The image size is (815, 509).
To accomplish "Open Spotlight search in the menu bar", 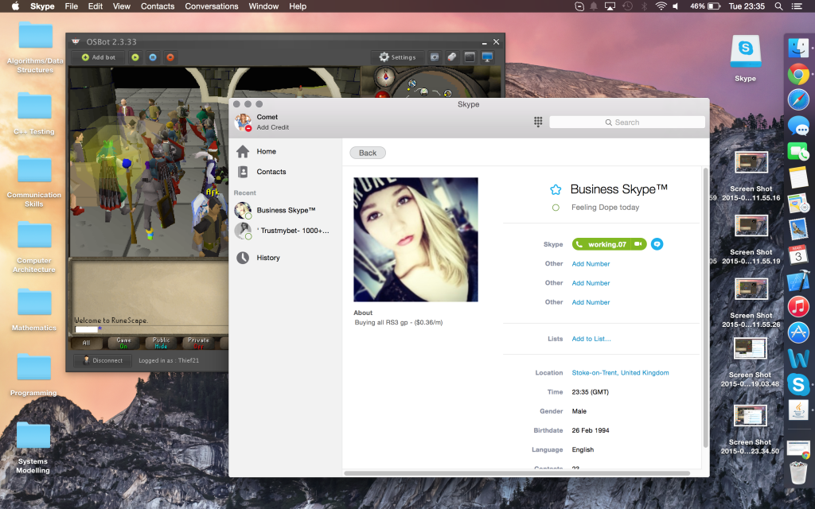I will (778, 6).
